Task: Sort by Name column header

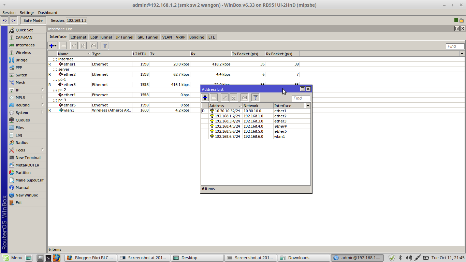Action: coord(74,54)
